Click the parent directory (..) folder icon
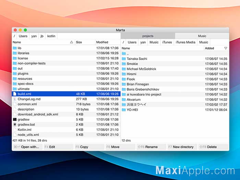The width and height of the screenshot is (240, 180). [124, 54]
